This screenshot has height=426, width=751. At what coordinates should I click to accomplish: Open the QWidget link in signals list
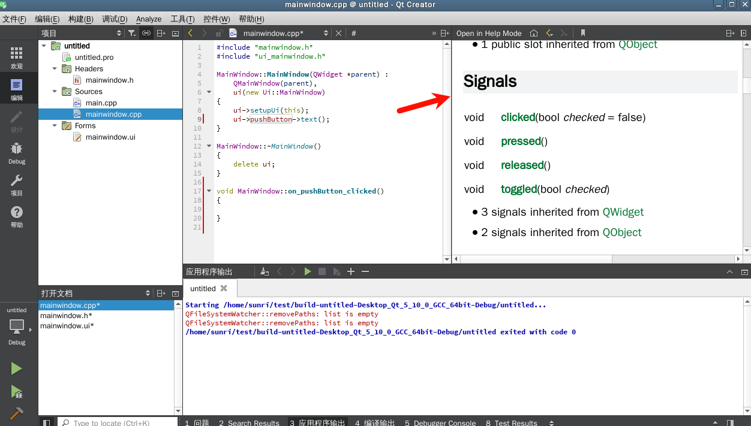coord(623,212)
